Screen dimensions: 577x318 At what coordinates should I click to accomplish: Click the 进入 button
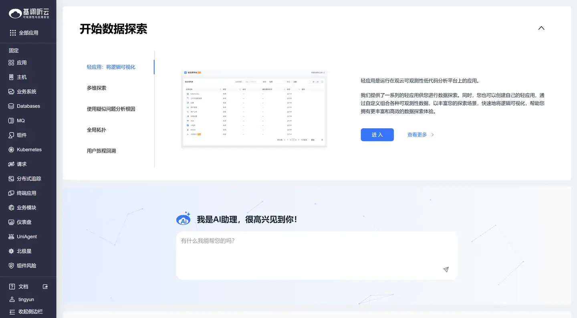(x=377, y=135)
